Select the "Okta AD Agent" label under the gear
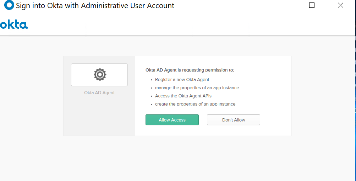Screen dimensions: 356x181 point(99,93)
